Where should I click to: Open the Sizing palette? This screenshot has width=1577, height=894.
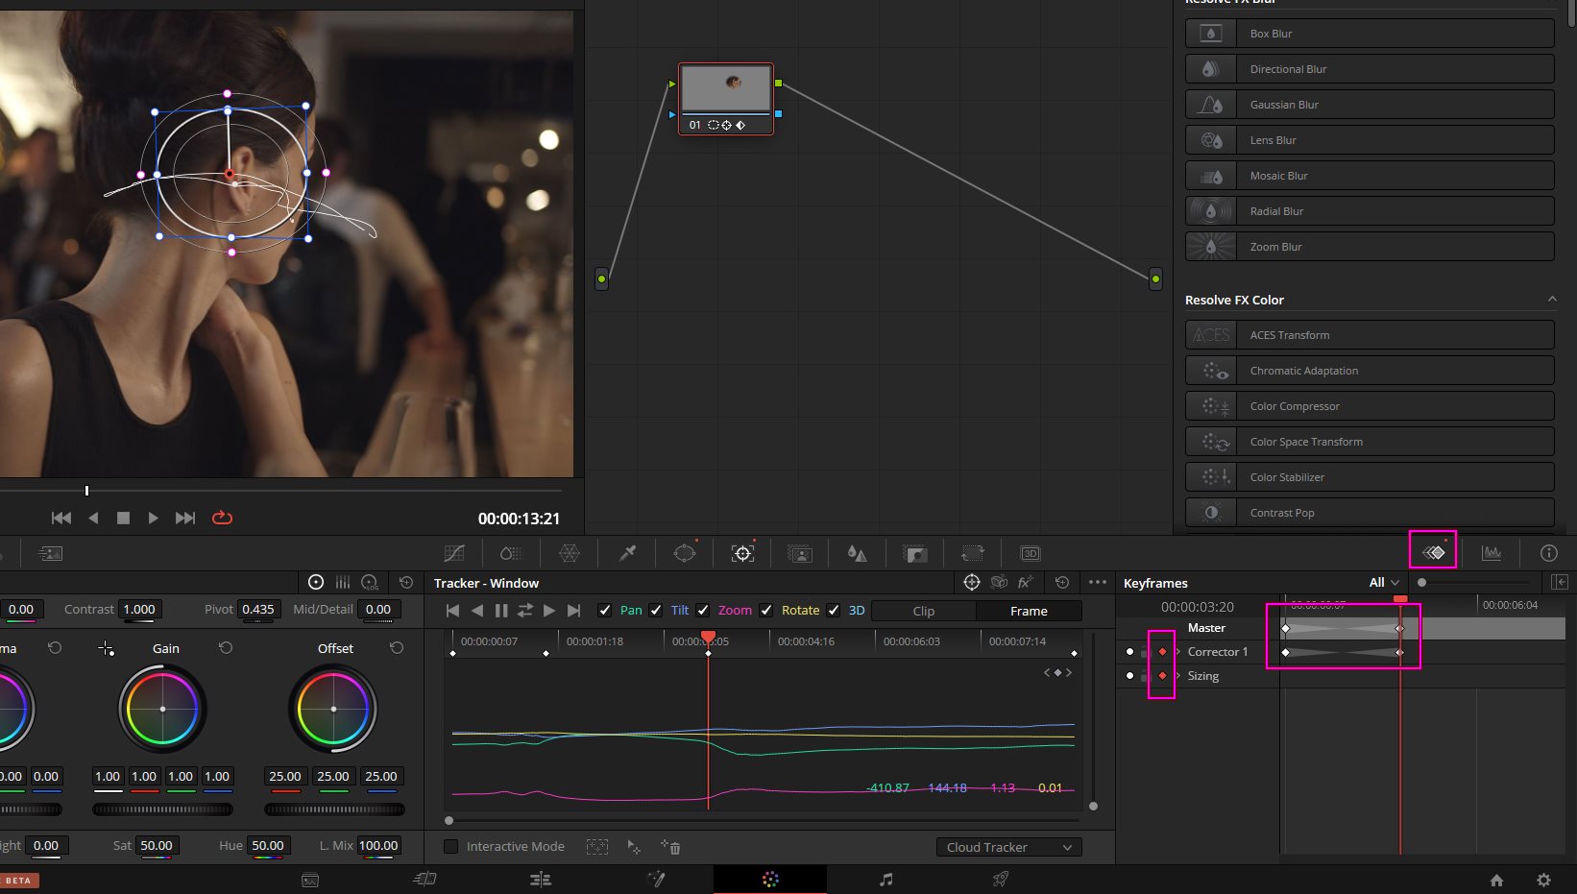point(973,553)
